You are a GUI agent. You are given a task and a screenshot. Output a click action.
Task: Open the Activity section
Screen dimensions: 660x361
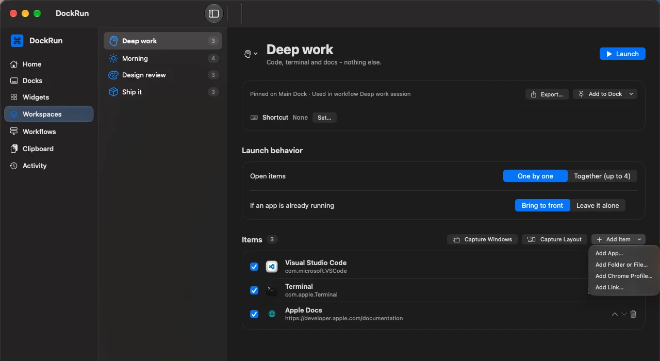coord(49,166)
